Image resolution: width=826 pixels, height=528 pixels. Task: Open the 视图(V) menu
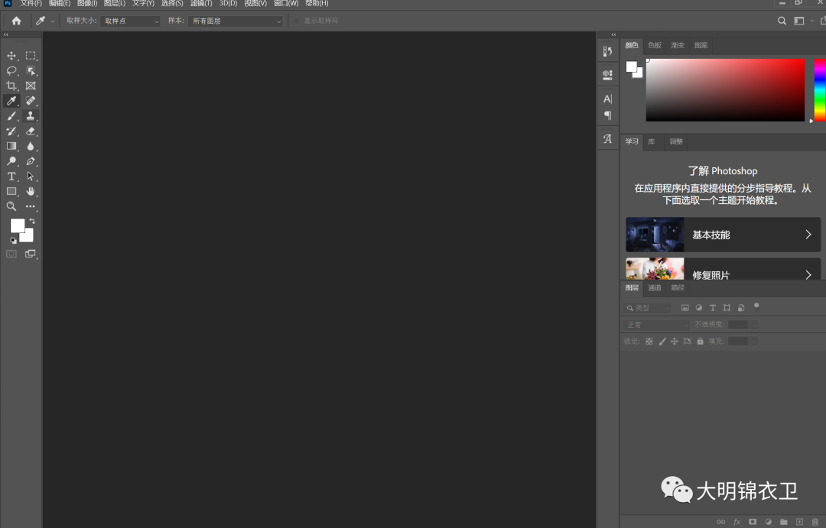coord(255,3)
